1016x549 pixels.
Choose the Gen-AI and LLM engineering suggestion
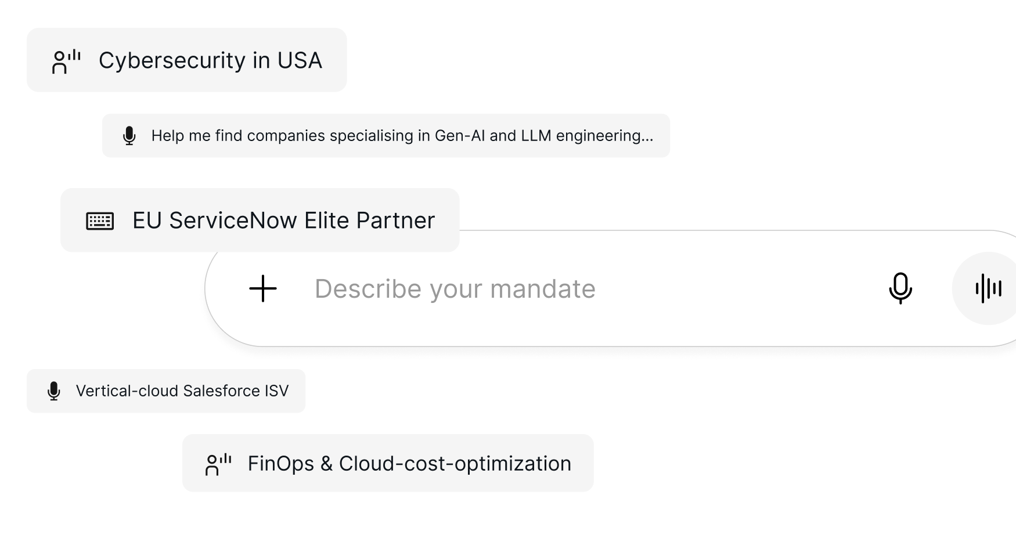pos(386,136)
